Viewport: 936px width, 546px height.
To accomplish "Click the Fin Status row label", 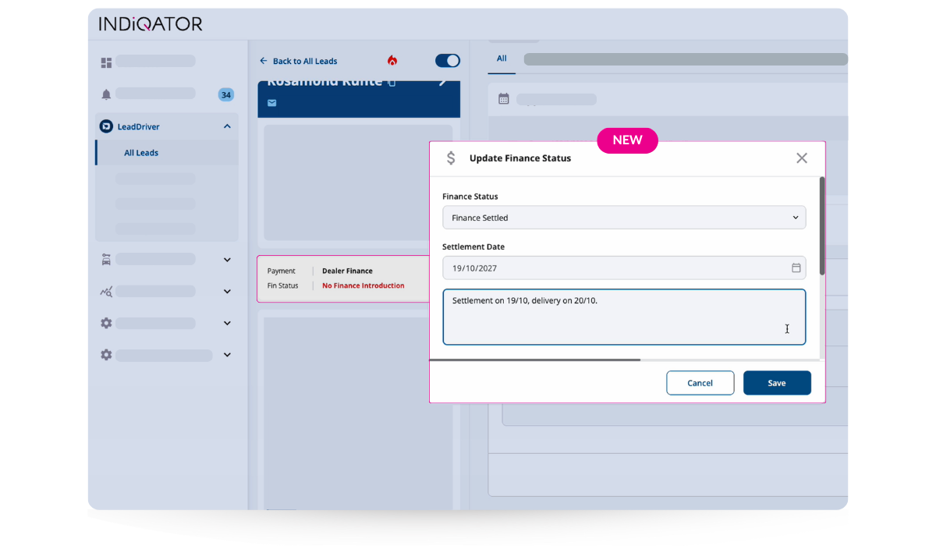I will (283, 285).
